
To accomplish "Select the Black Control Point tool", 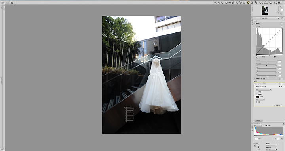I will click(x=237, y=2).
